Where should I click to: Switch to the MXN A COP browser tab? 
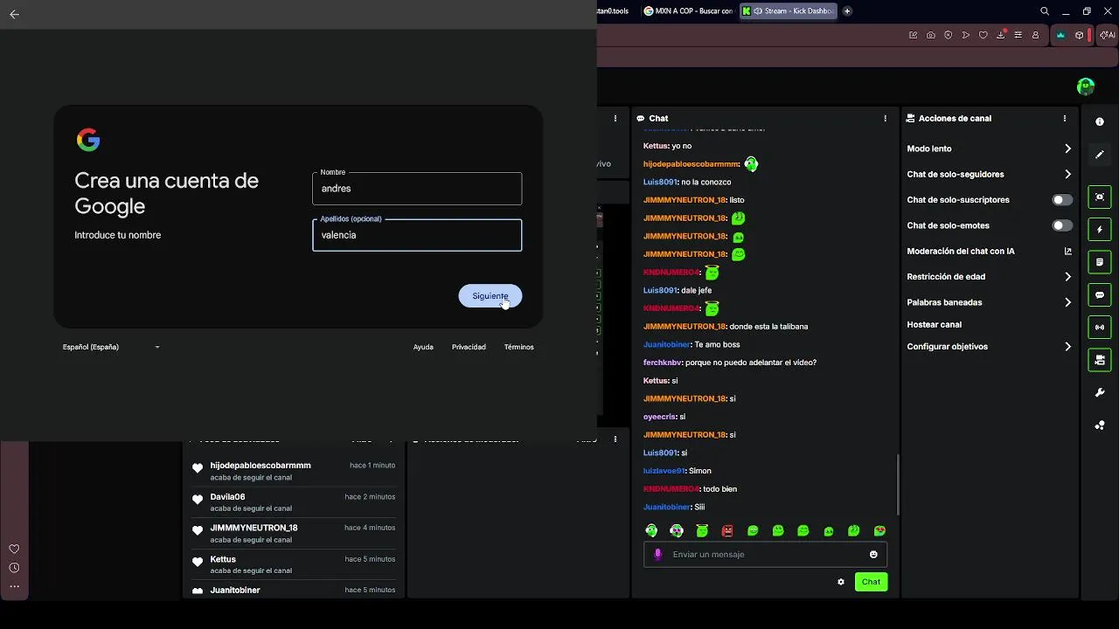[x=688, y=11]
